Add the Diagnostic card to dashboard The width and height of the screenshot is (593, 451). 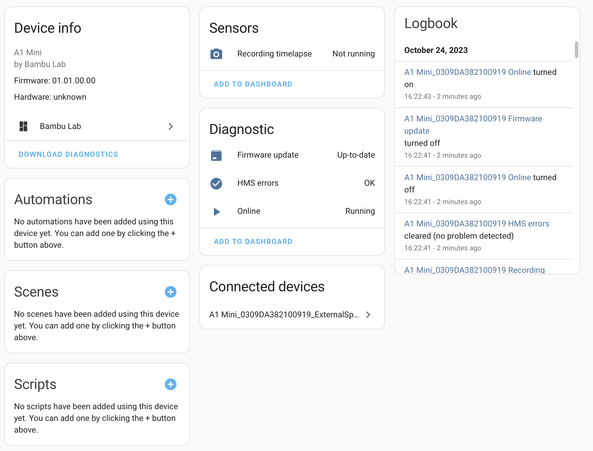pyautogui.click(x=253, y=241)
